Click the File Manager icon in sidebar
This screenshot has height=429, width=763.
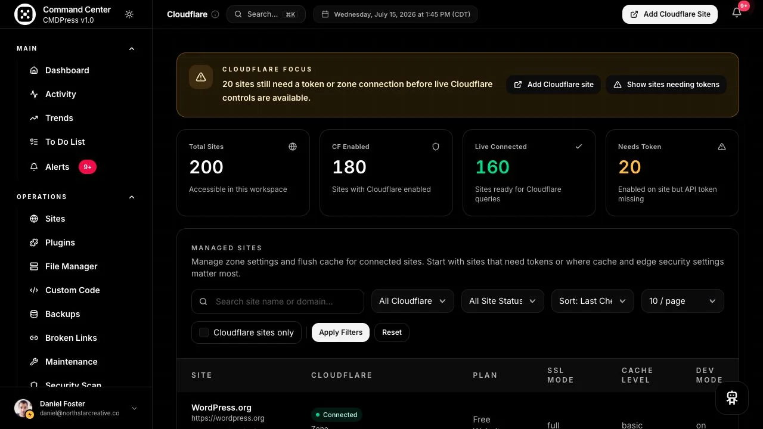pyautogui.click(x=34, y=266)
